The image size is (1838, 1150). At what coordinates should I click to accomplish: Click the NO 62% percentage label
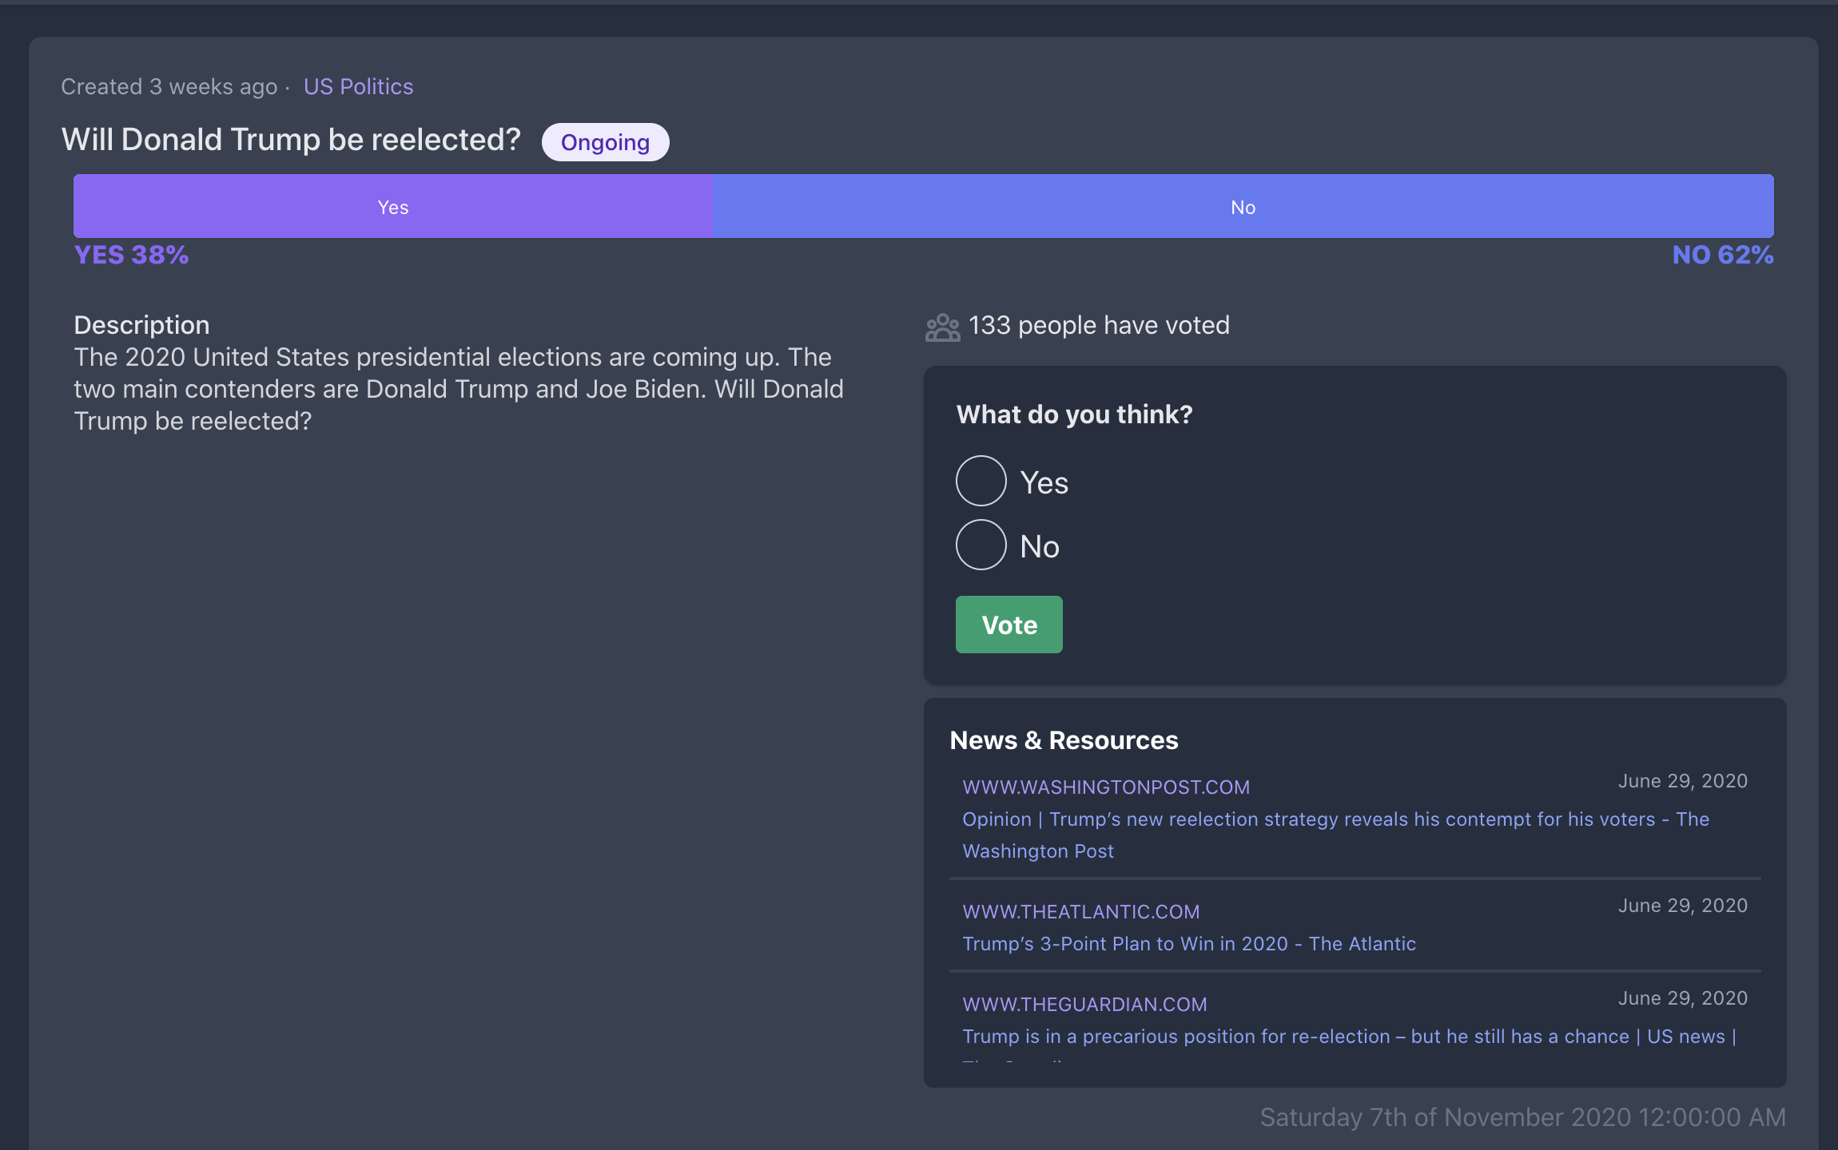click(x=1722, y=255)
